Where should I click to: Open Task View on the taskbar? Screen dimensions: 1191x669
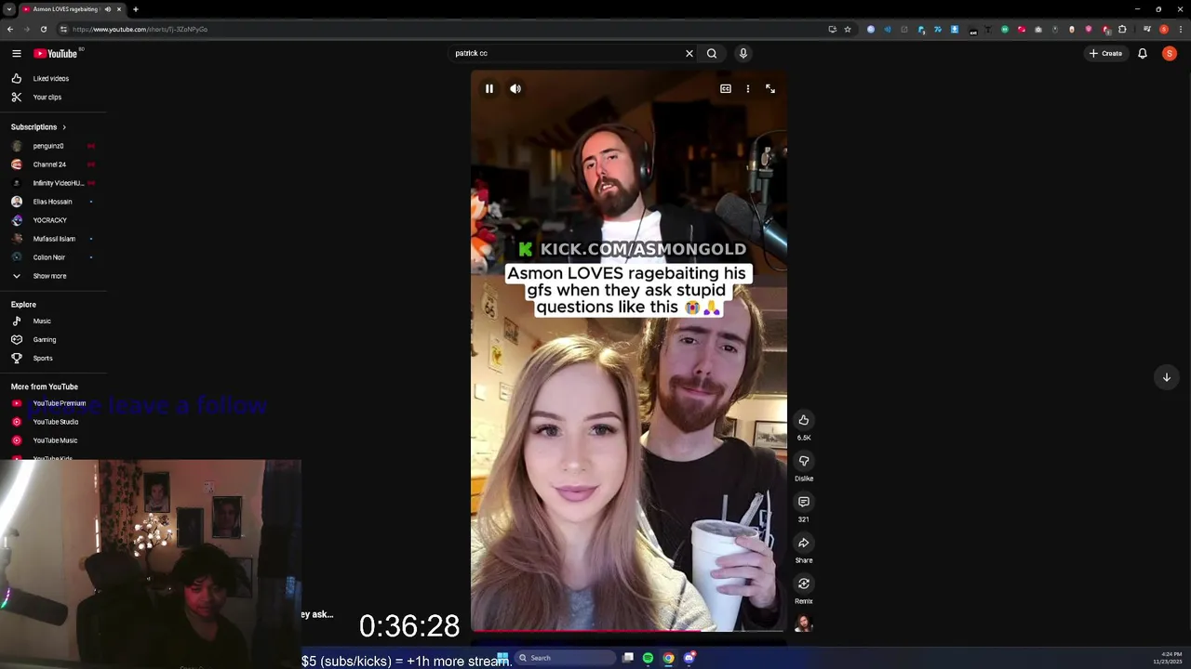point(628,658)
